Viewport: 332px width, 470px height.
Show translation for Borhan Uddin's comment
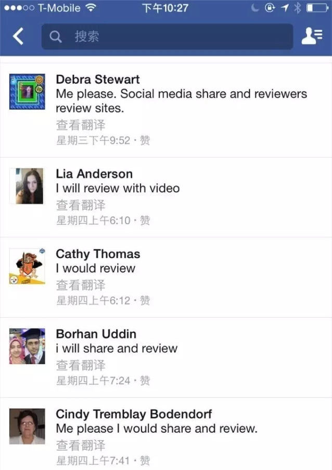[x=81, y=365]
